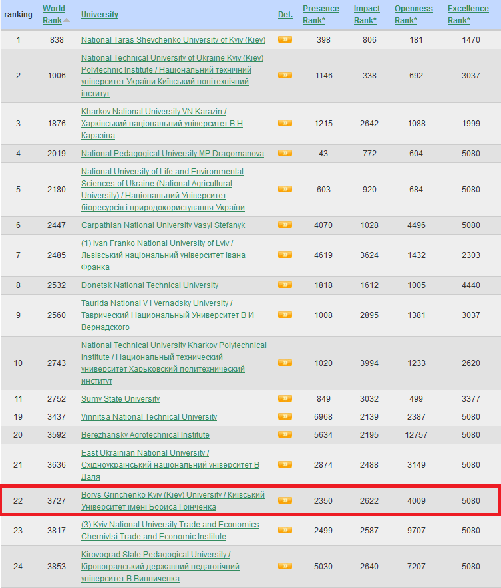Open details icon for East Ukrainian National University
The image size is (501, 588).
point(285,465)
